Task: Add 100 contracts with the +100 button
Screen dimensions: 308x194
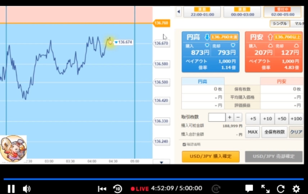Action: (296, 119)
